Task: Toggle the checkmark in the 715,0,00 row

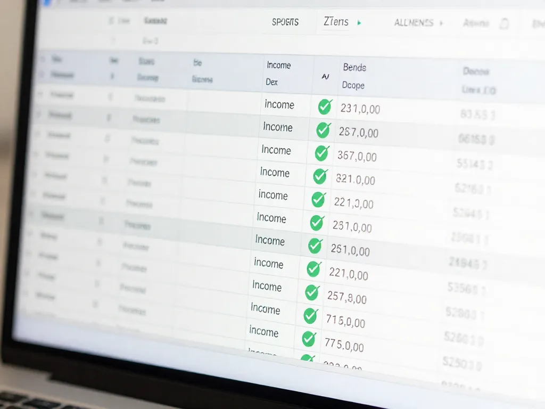Action: coord(311,315)
